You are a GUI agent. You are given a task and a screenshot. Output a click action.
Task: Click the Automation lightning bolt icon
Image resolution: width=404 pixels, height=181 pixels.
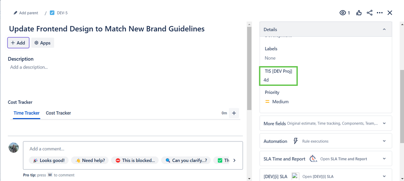point(296,141)
